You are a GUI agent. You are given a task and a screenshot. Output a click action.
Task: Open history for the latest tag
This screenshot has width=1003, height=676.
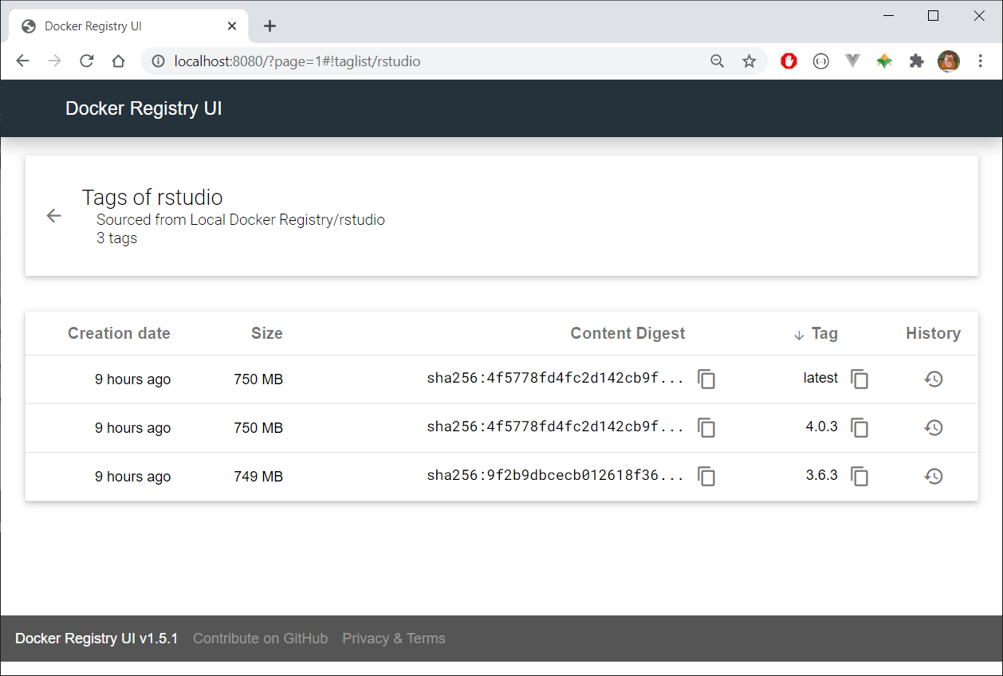click(x=934, y=379)
